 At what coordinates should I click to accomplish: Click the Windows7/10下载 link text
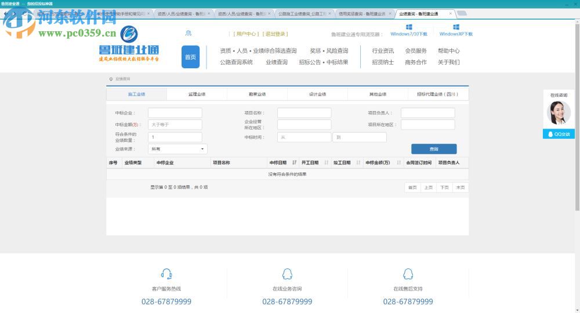coord(409,34)
